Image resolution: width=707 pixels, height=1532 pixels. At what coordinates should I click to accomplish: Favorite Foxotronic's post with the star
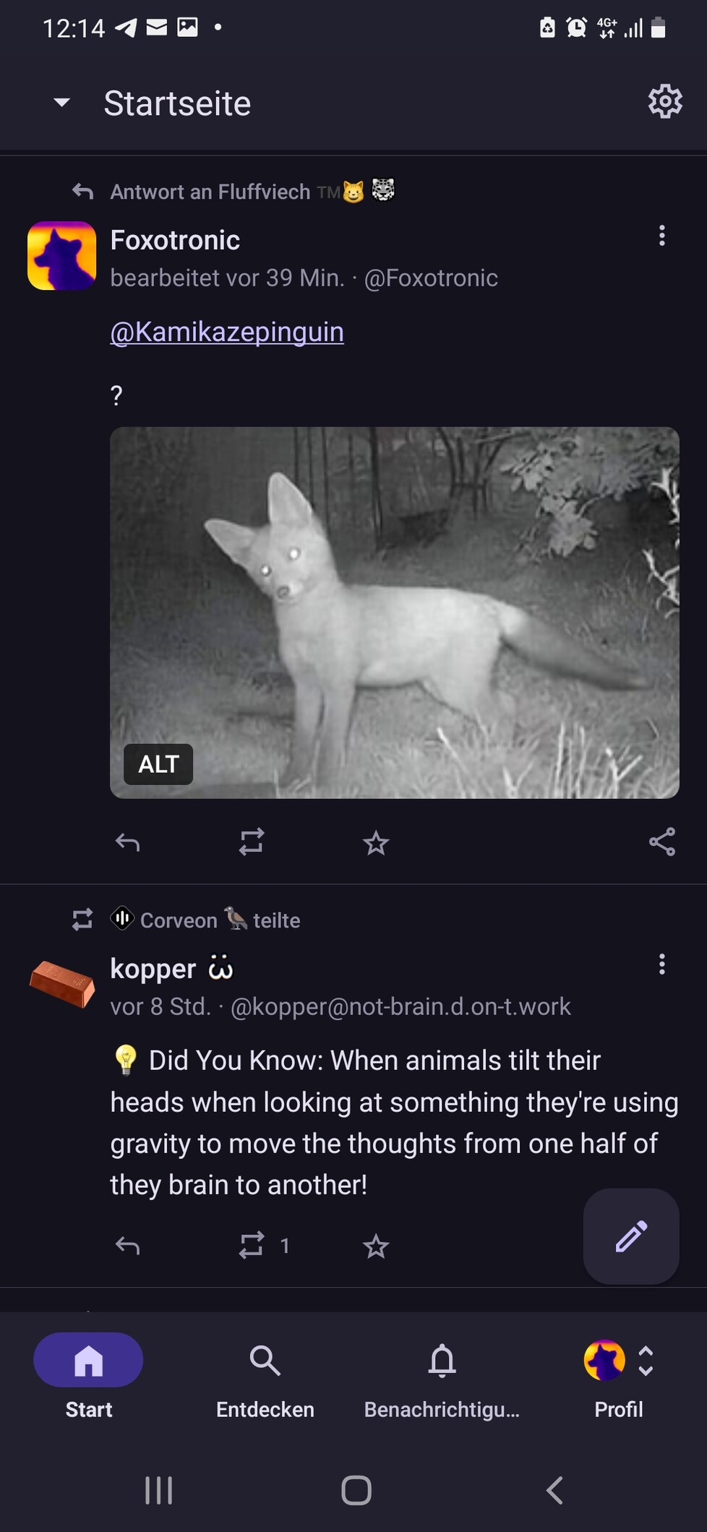(376, 843)
